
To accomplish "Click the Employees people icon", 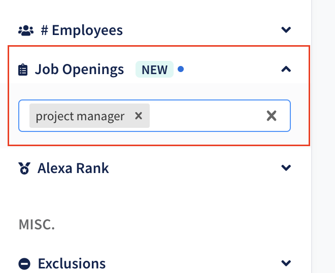I will click(x=26, y=30).
